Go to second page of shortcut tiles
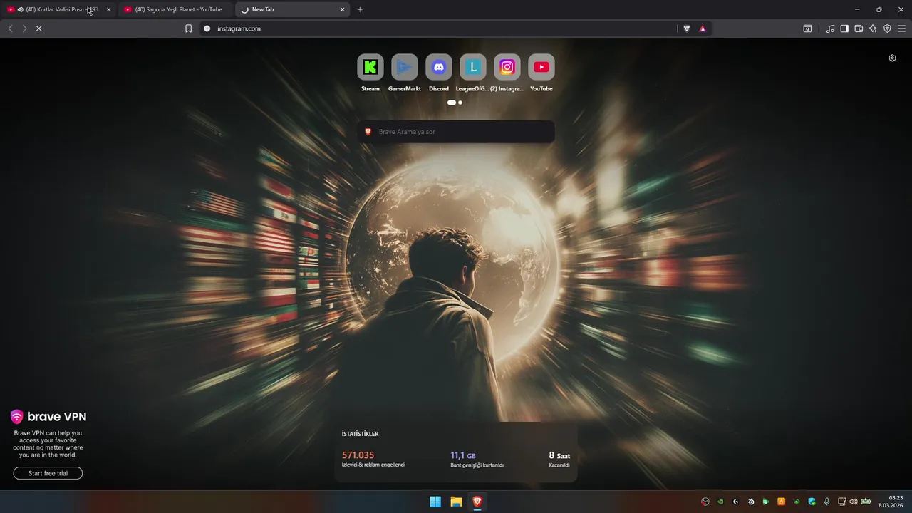 pos(460,103)
